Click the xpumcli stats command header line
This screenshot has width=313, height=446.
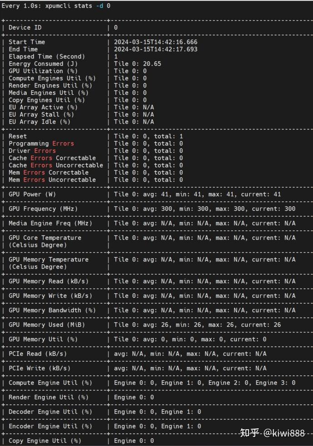[x=56, y=6]
